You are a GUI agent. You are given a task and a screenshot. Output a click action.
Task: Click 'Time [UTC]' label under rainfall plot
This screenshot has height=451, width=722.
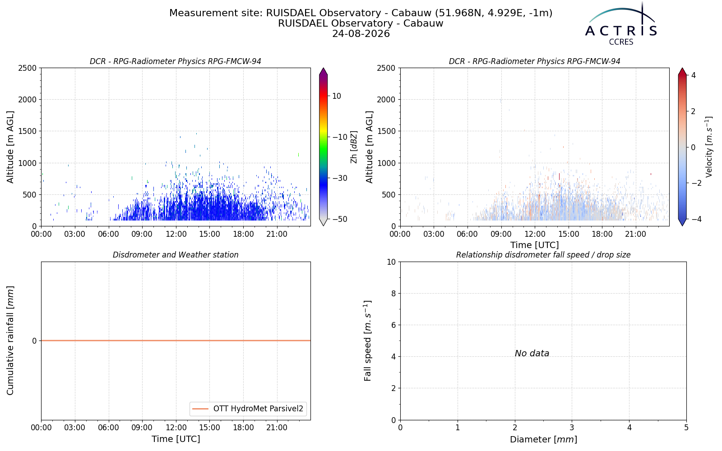coord(176,439)
